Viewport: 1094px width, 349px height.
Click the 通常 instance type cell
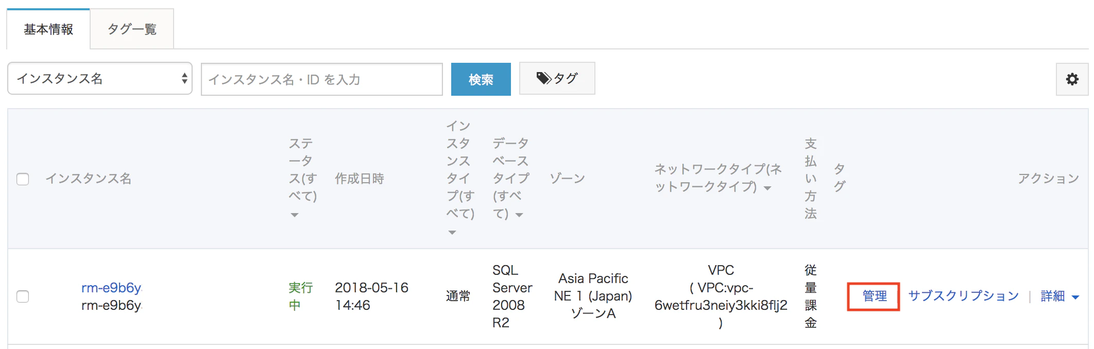tap(458, 296)
